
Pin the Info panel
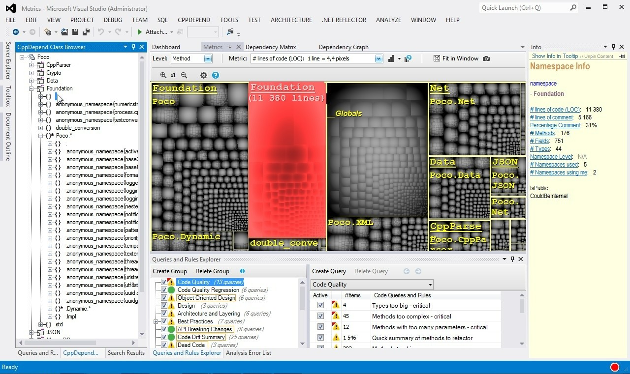[x=613, y=47]
